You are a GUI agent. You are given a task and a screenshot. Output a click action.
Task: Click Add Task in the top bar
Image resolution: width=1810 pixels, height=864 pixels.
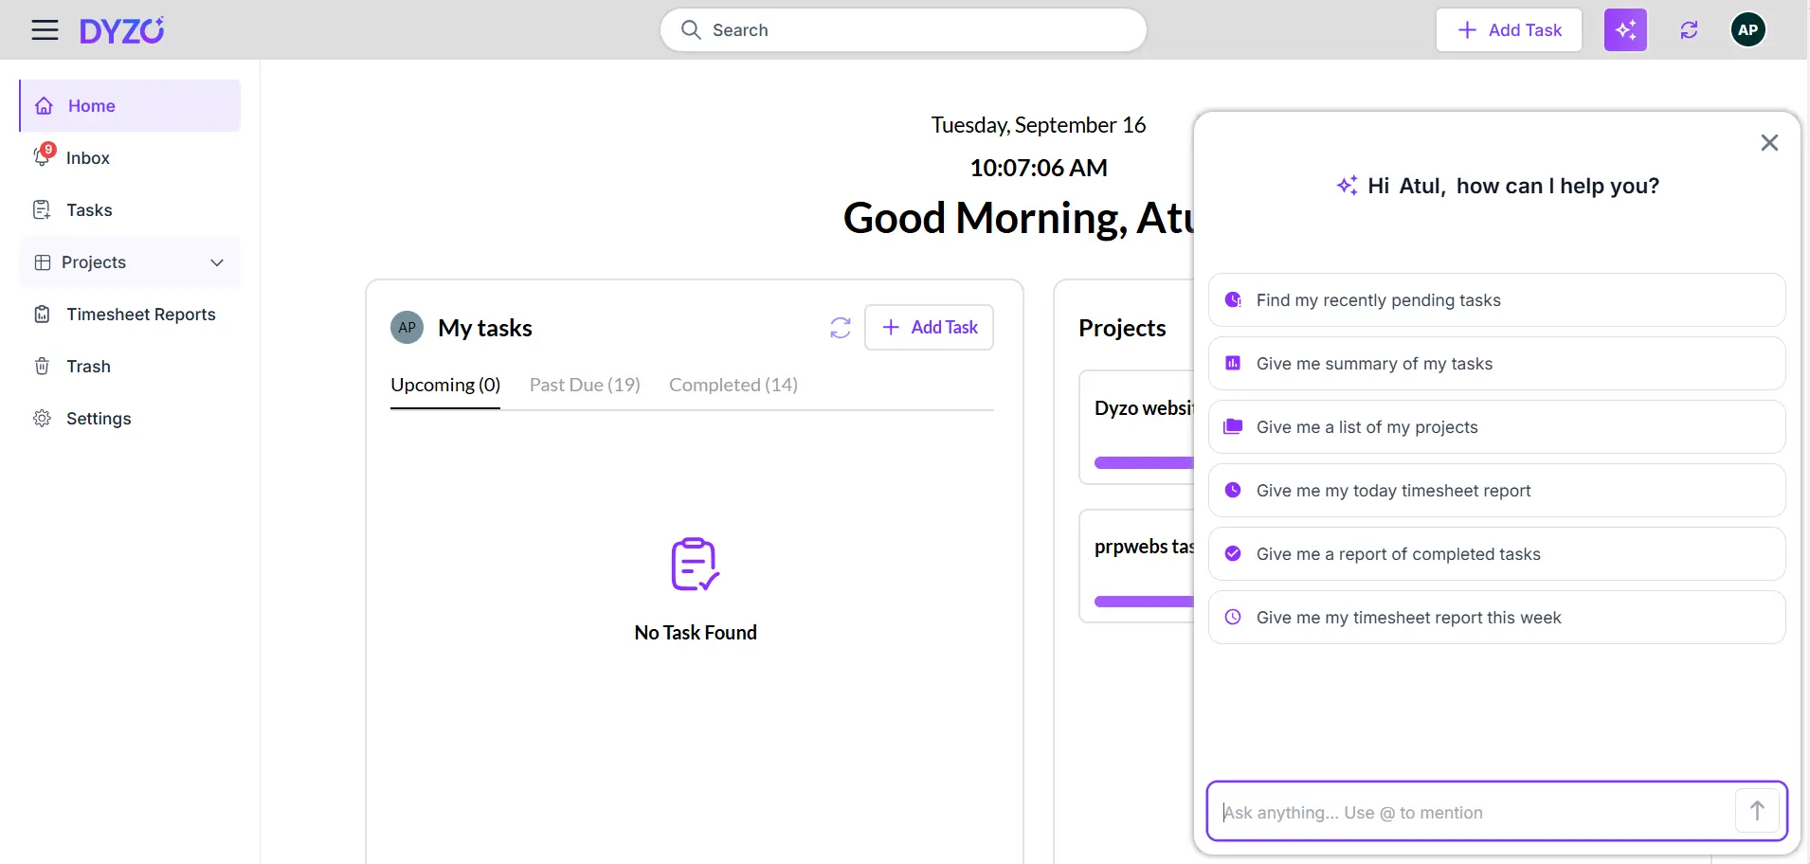pos(1509,30)
